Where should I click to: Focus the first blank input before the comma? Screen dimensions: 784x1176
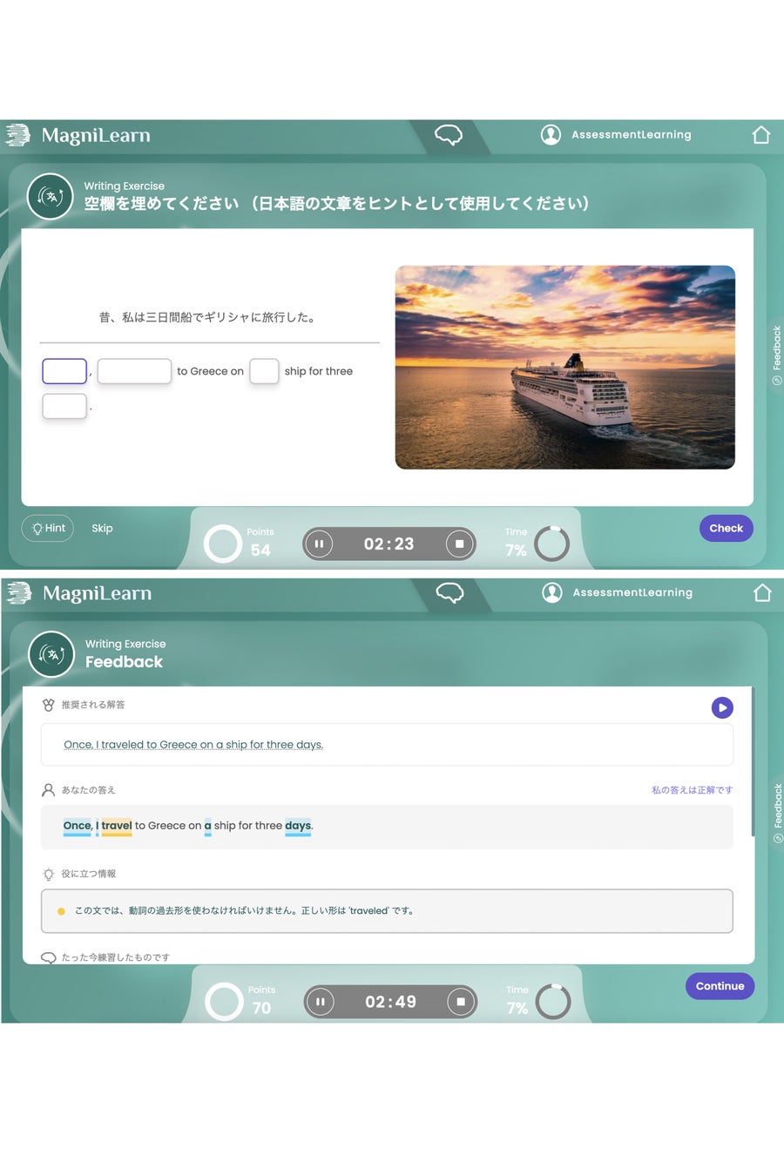point(64,371)
